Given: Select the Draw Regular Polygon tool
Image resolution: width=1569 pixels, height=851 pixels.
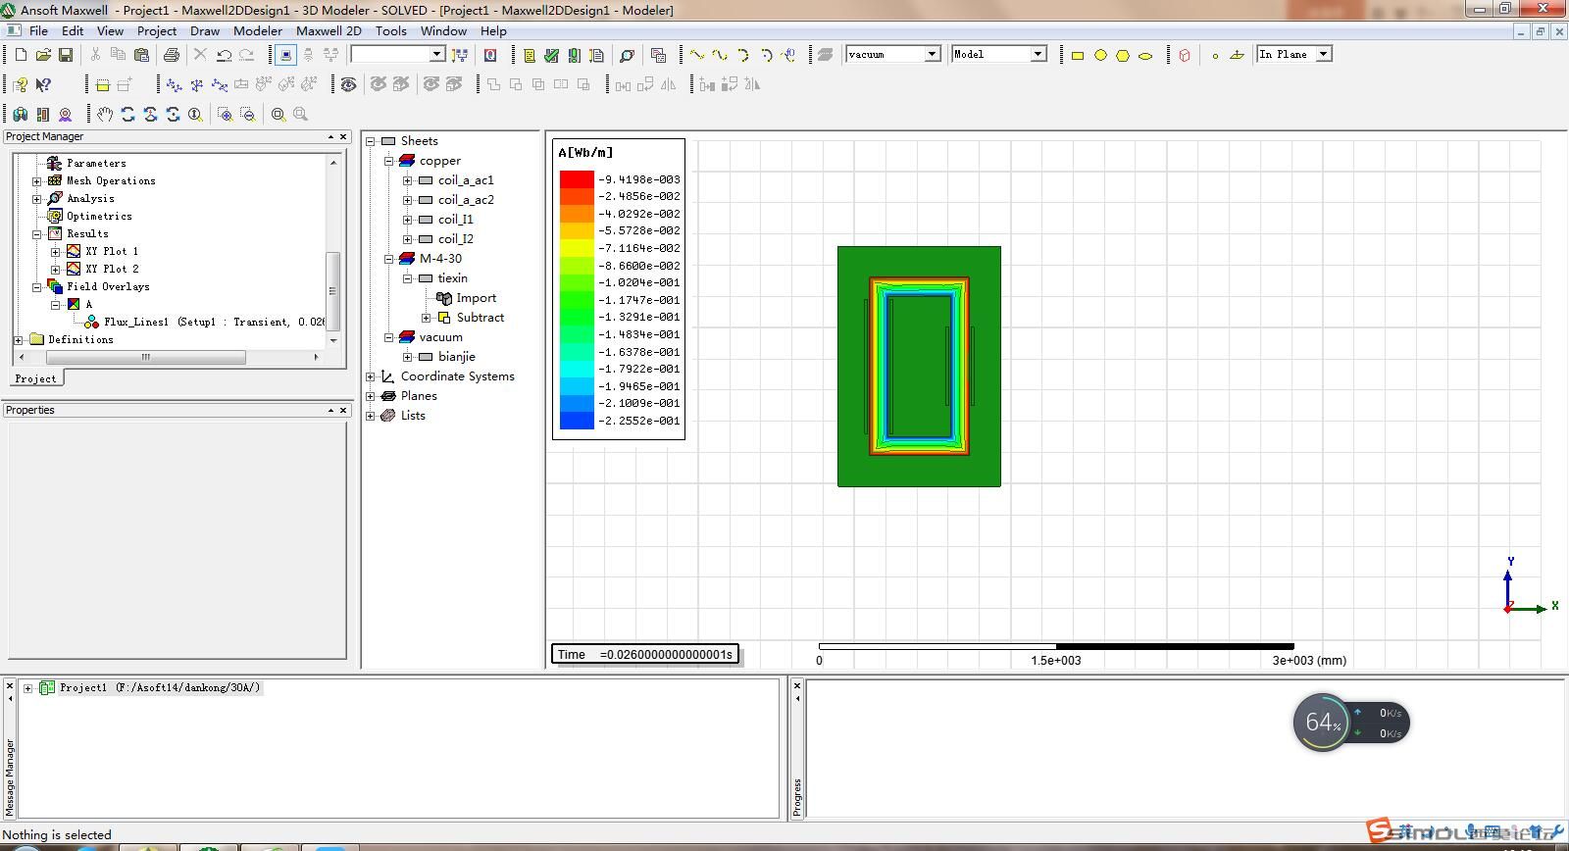Looking at the screenshot, I should coord(1123,56).
